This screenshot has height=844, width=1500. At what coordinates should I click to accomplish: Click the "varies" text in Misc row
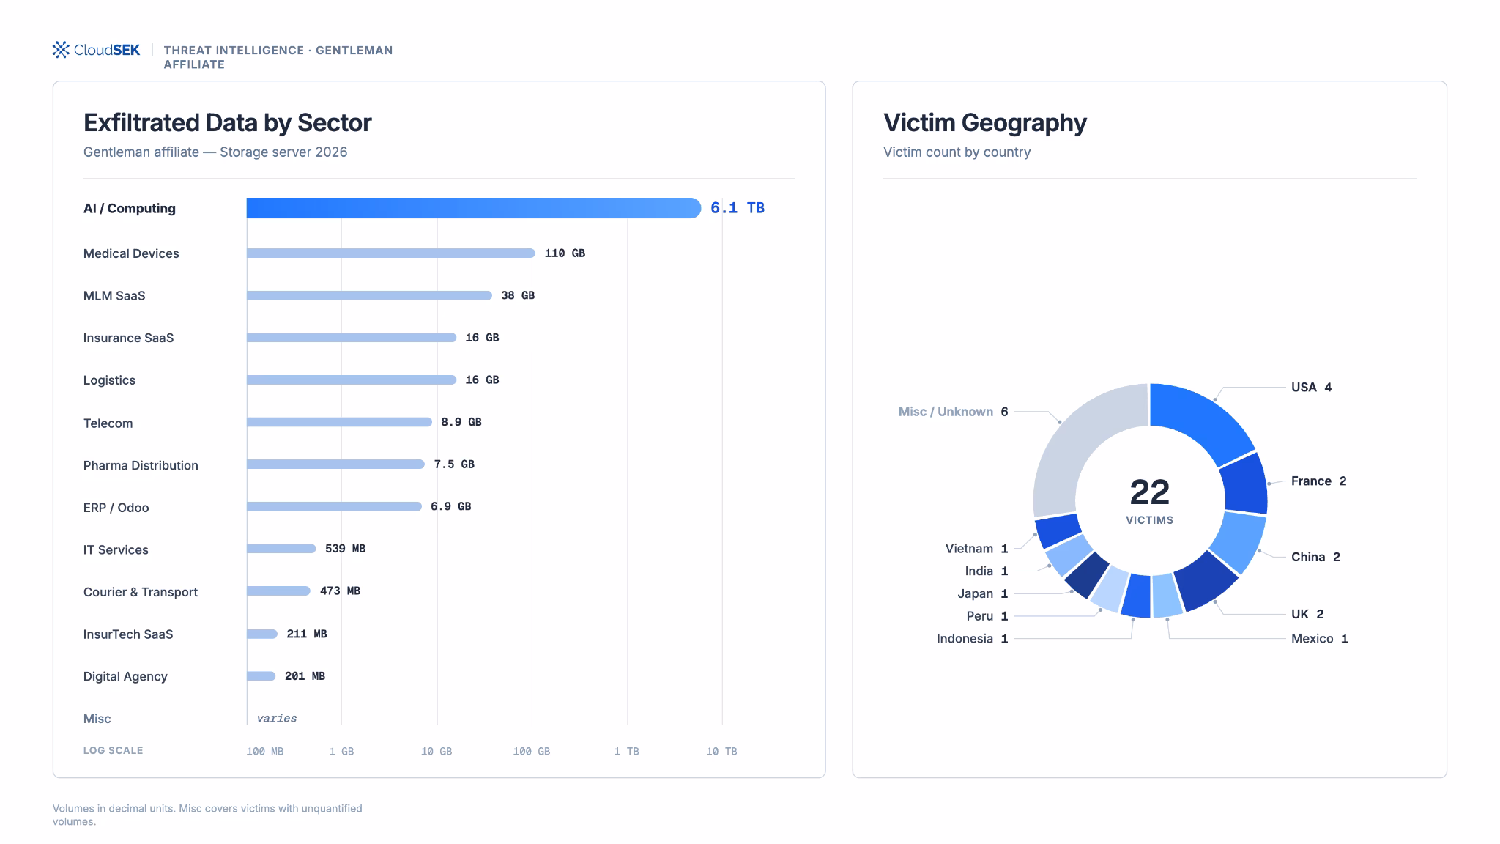point(277,719)
